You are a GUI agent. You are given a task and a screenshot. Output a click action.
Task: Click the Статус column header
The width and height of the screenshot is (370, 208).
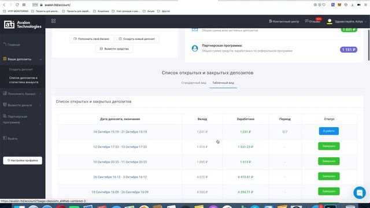pyautogui.click(x=329, y=119)
